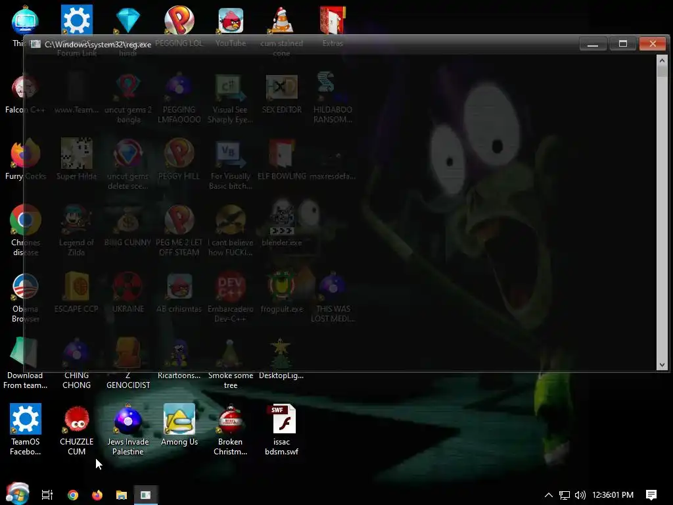Open Task View from the taskbar

pyautogui.click(x=47, y=494)
